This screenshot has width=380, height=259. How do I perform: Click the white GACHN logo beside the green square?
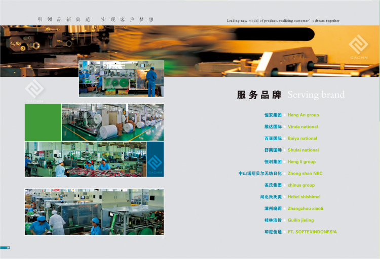click(34, 91)
